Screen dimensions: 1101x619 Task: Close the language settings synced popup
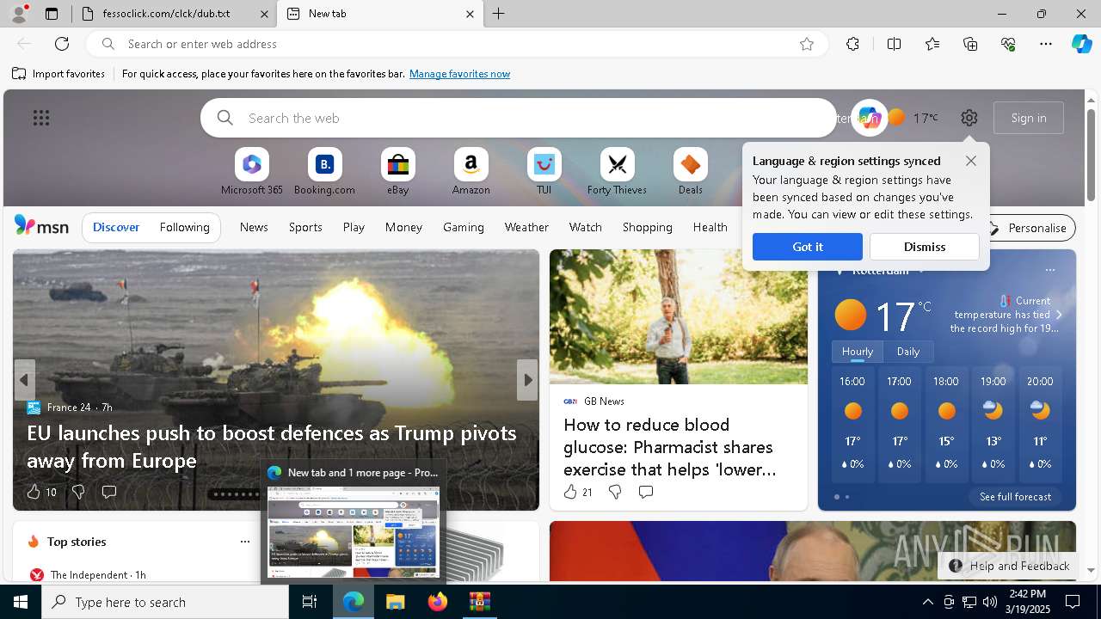click(x=971, y=161)
